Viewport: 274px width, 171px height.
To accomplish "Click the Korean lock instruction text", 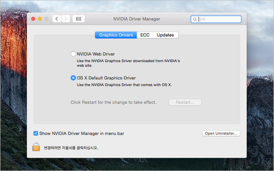I will (71, 148).
